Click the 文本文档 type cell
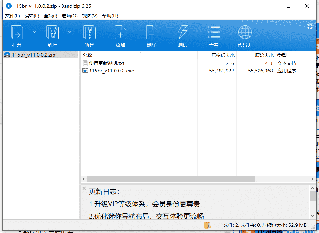This screenshot has height=233, width=319. pos(286,63)
